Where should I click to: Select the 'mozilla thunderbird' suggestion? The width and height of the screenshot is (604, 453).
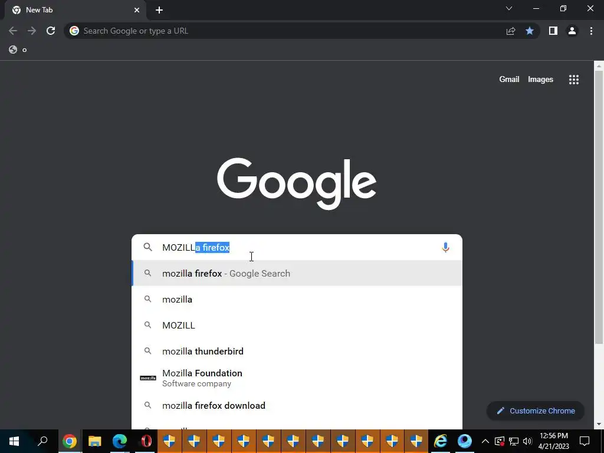point(297,352)
